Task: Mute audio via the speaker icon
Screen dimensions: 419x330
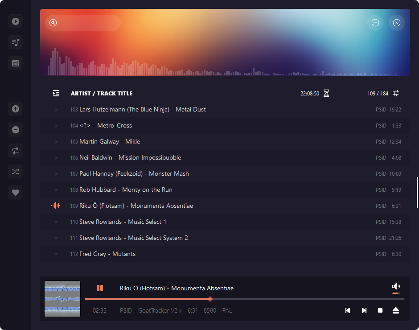Action: coord(395,286)
